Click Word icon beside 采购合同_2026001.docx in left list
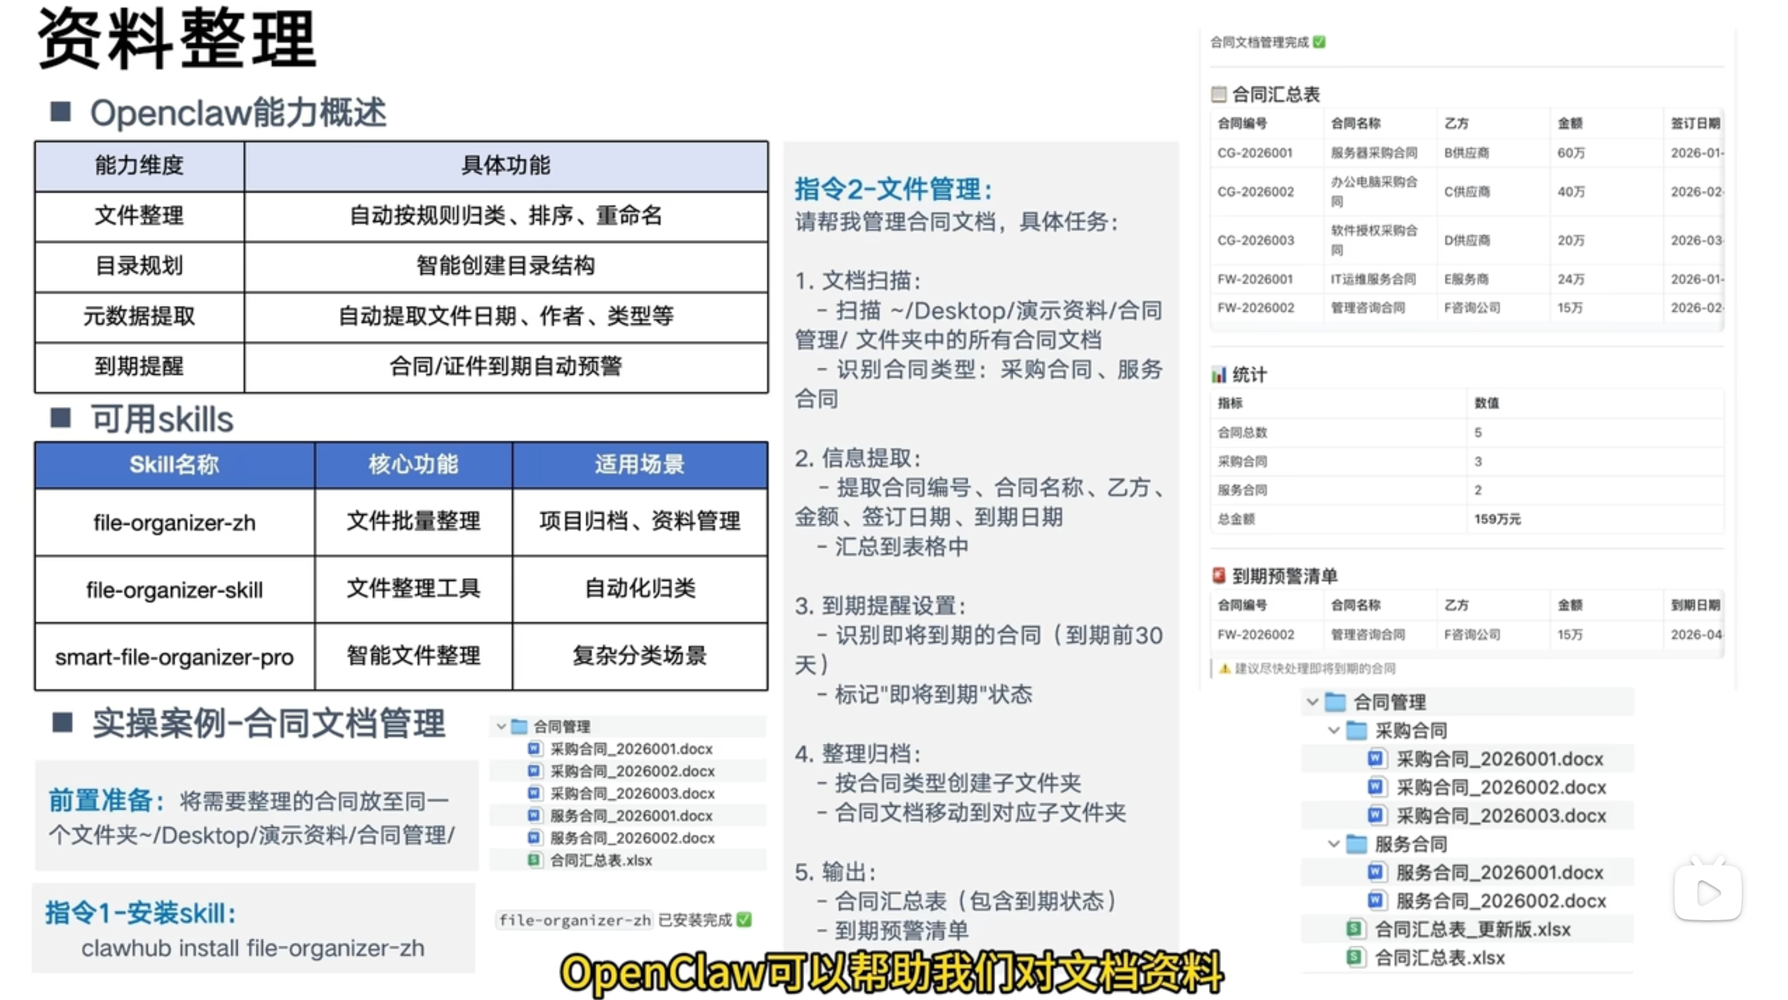Image resolution: width=1788 pixels, height=1000 pixels. pyautogui.click(x=534, y=748)
